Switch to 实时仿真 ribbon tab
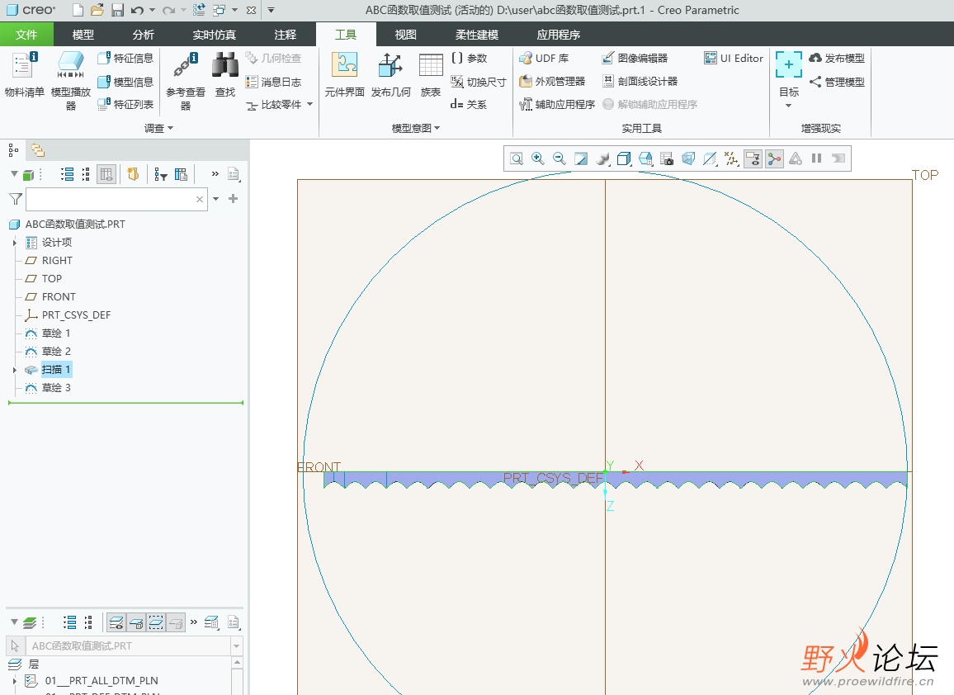Screen dimensions: 954x695 (x=215, y=35)
